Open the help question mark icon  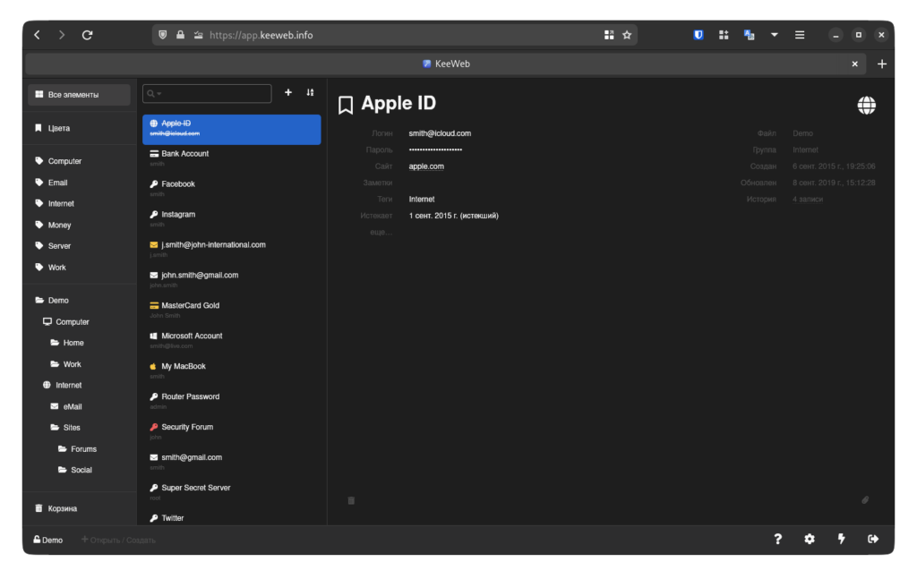click(778, 539)
